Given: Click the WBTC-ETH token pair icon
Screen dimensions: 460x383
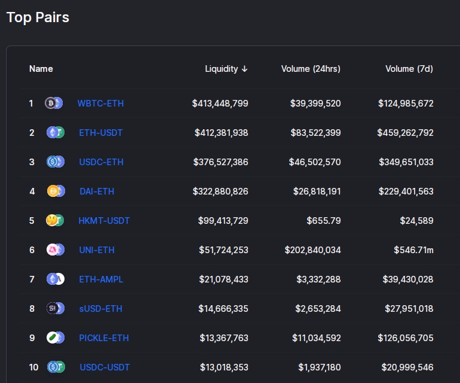Looking at the screenshot, I should [x=54, y=103].
